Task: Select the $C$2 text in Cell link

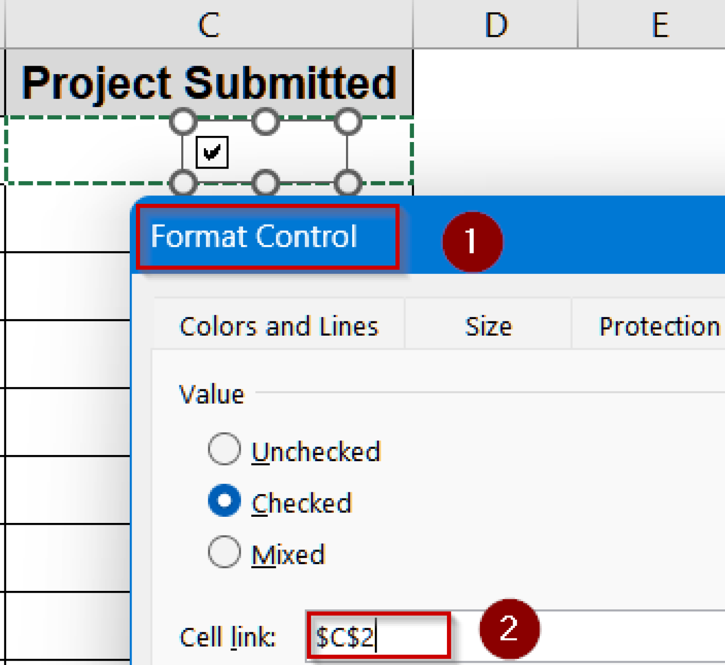Action: coord(345,635)
